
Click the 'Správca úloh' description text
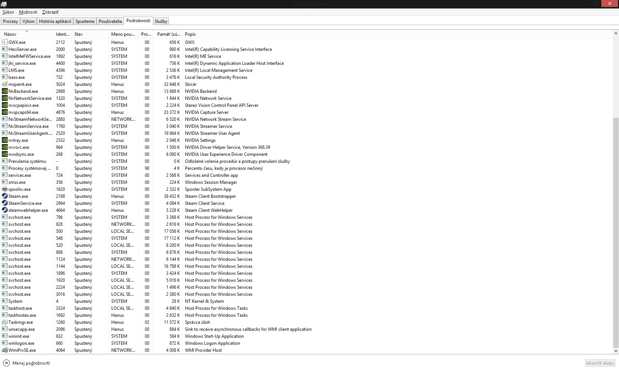click(197, 322)
